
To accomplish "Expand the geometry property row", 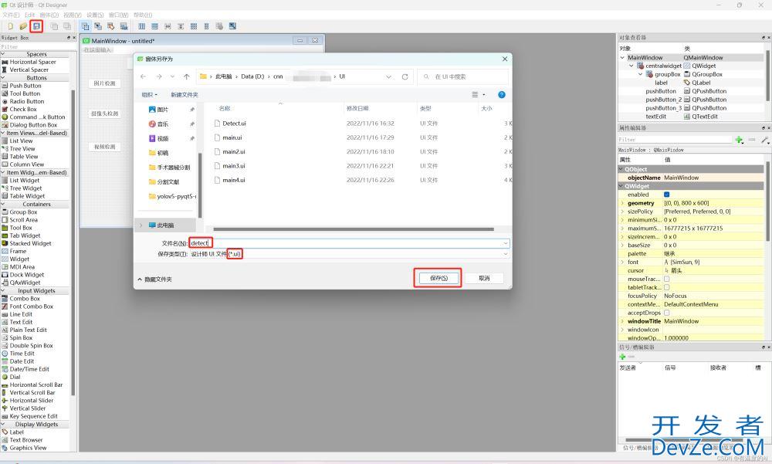I will [622, 203].
